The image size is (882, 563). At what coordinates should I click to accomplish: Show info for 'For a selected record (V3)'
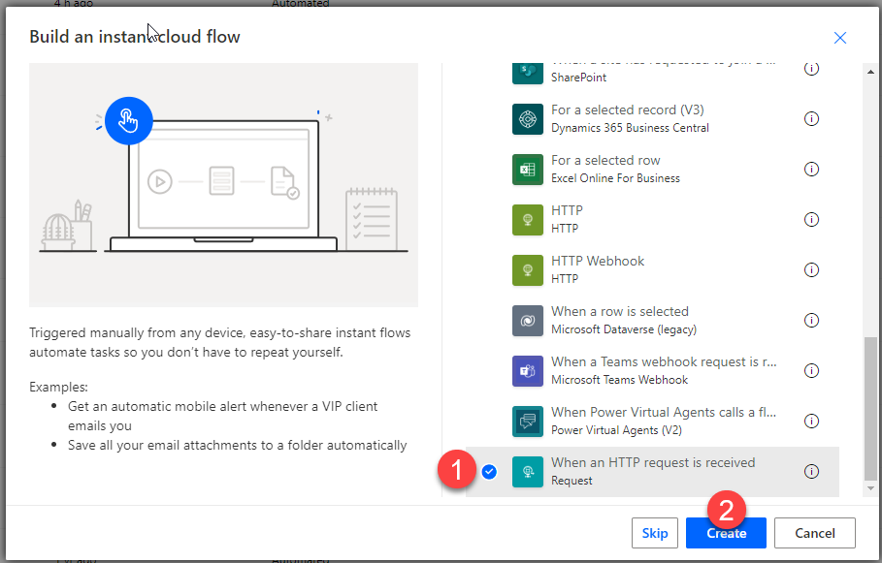click(x=811, y=118)
